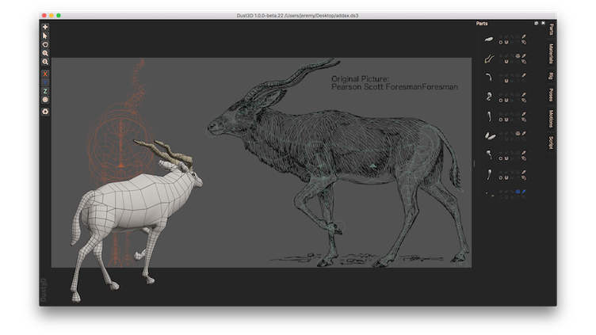
Task: Toggle the X axis lock
Action: coord(45,74)
